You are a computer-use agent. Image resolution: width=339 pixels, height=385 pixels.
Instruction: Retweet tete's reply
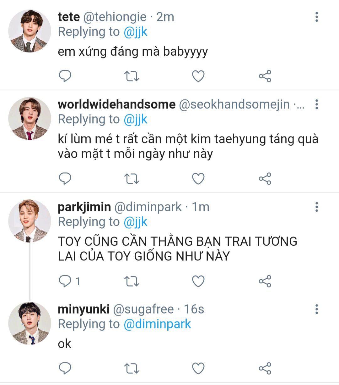pyautogui.click(x=132, y=76)
